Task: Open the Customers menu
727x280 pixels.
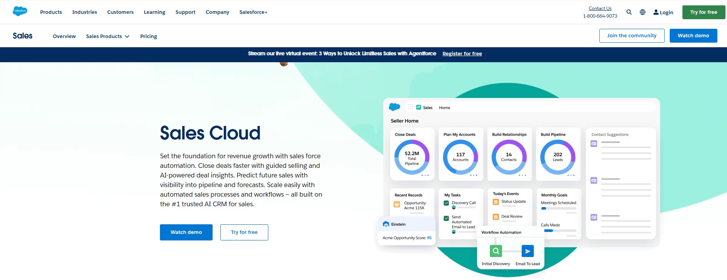Action: coord(120,12)
